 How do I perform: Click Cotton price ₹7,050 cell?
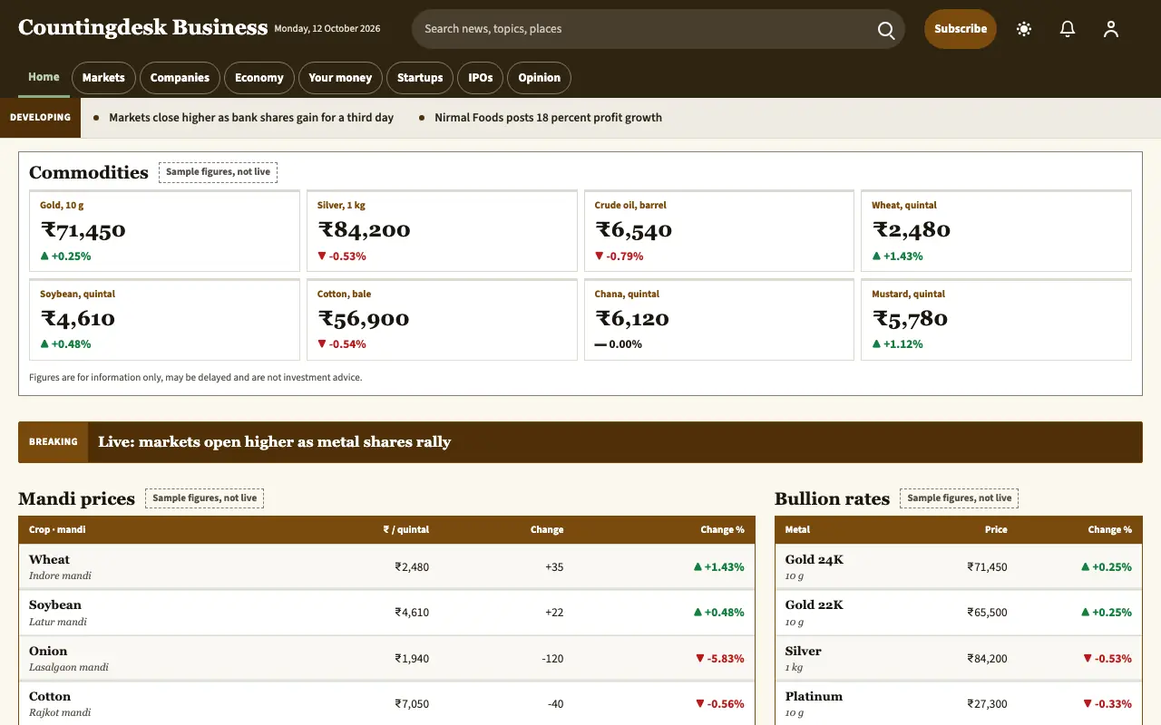pyautogui.click(x=412, y=704)
